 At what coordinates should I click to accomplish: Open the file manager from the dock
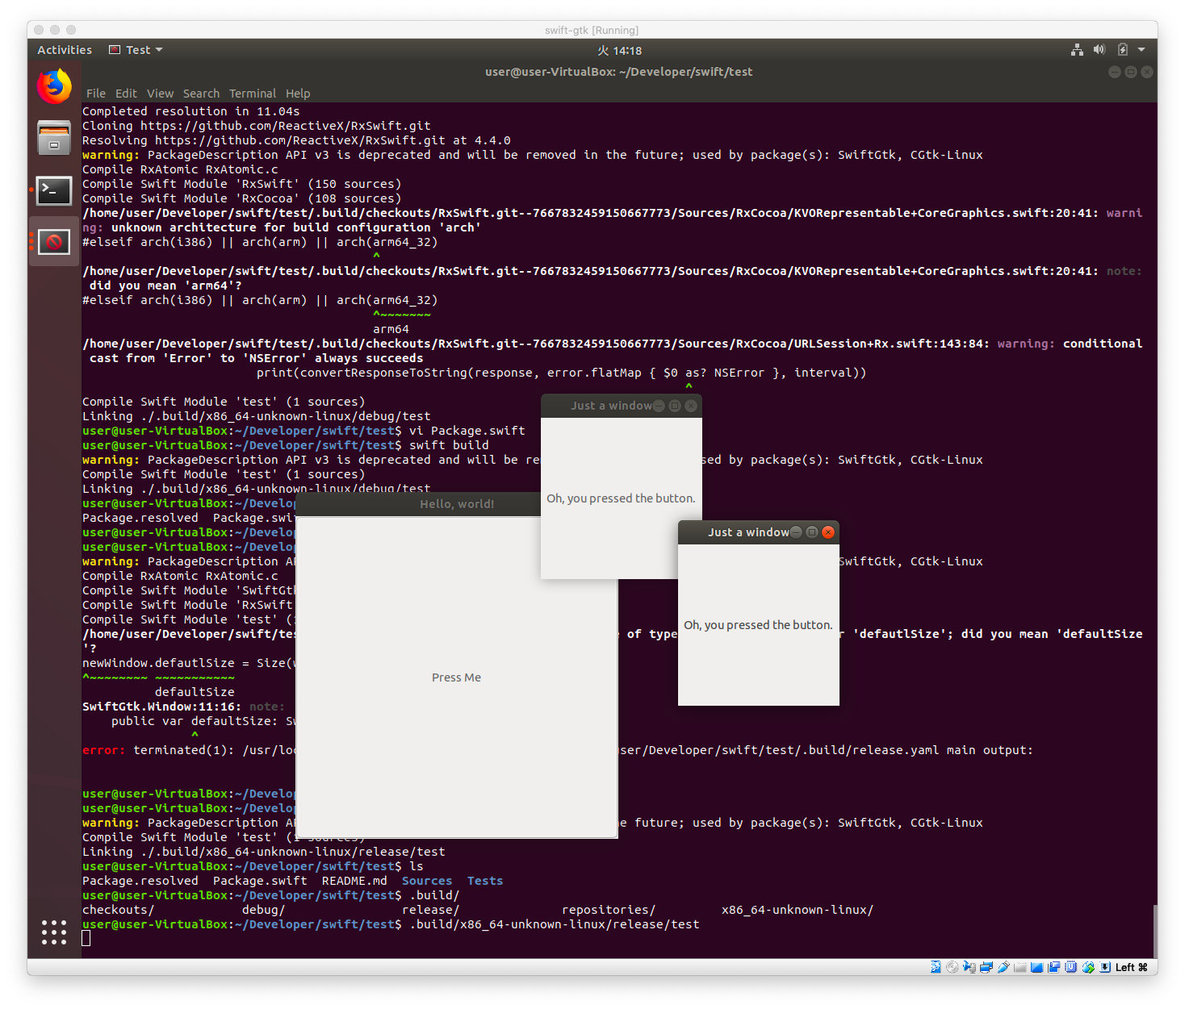point(53,137)
